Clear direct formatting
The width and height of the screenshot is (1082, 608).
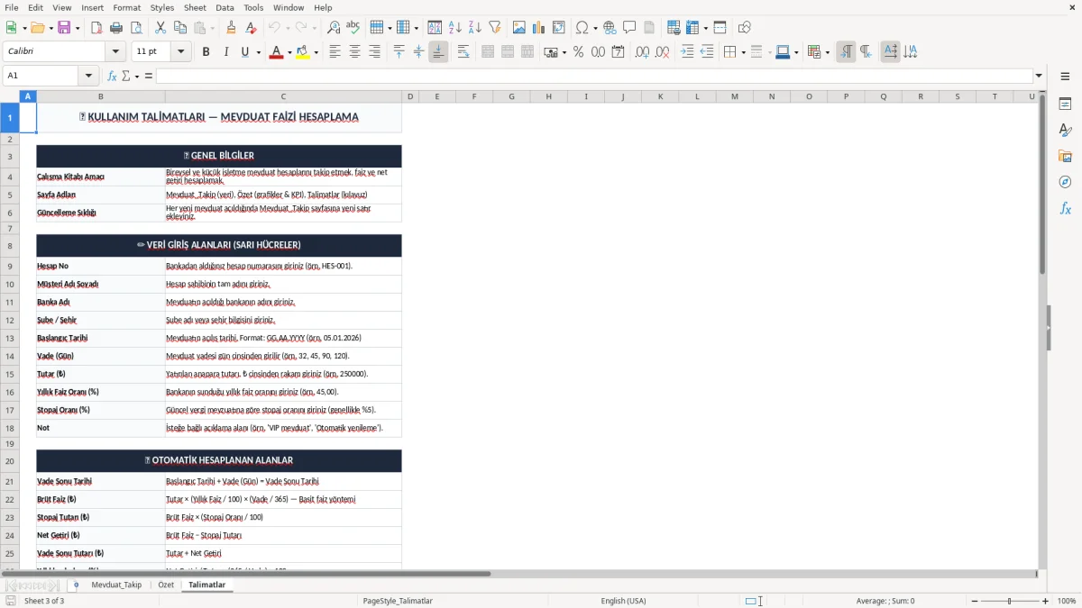252,28
